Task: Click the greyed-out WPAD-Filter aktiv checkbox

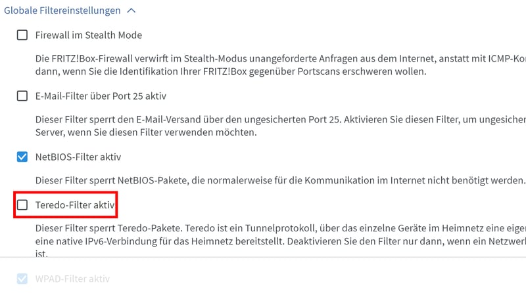Action: tap(22, 279)
